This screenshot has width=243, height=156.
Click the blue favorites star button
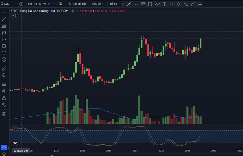4,148
